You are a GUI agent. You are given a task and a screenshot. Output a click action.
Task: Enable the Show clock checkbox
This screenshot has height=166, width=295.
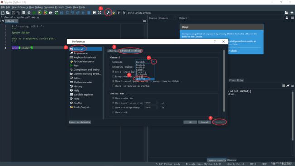tap(113, 112)
